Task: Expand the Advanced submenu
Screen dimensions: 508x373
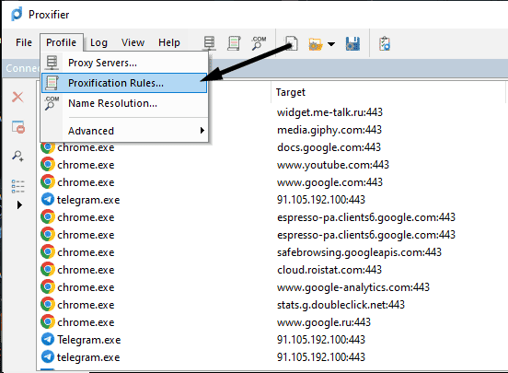Action: tap(124, 131)
